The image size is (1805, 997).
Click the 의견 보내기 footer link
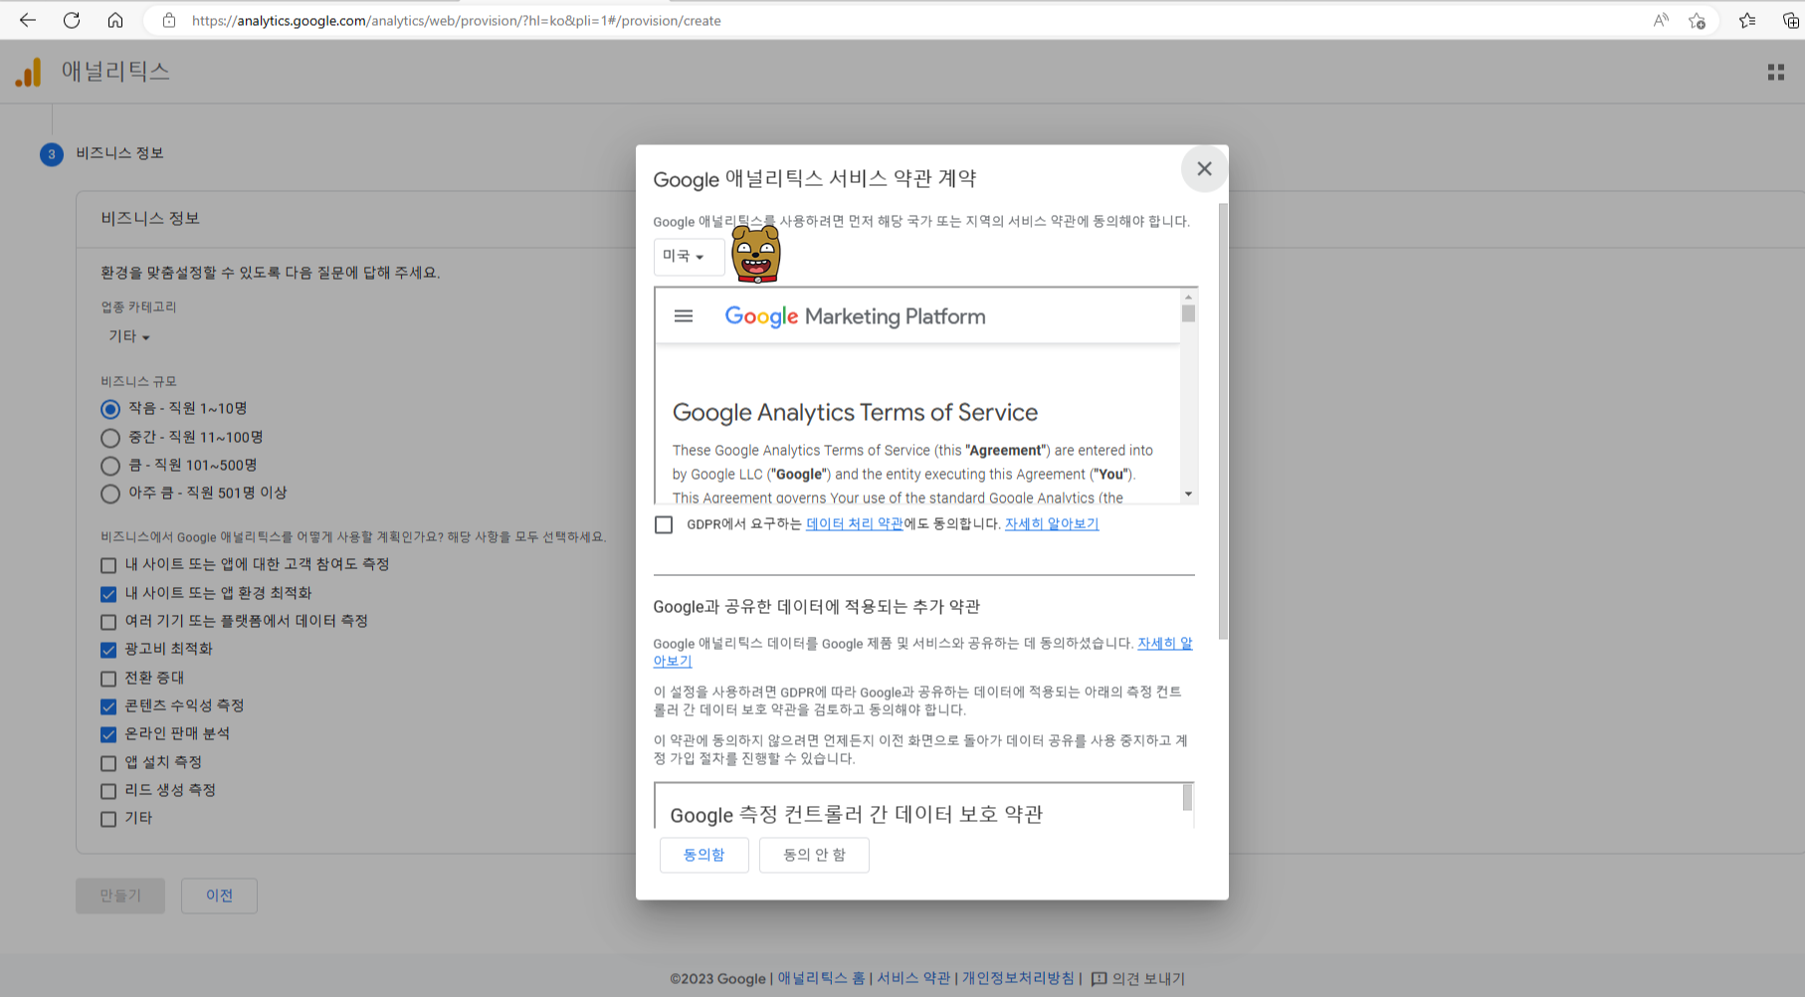(x=1148, y=979)
